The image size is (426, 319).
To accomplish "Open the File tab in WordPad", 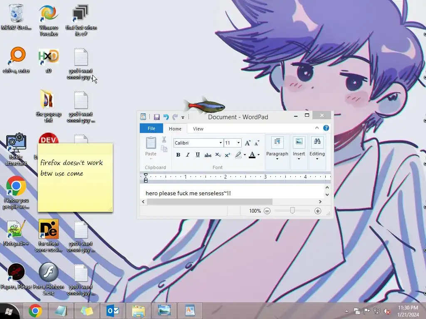I will [151, 129].
